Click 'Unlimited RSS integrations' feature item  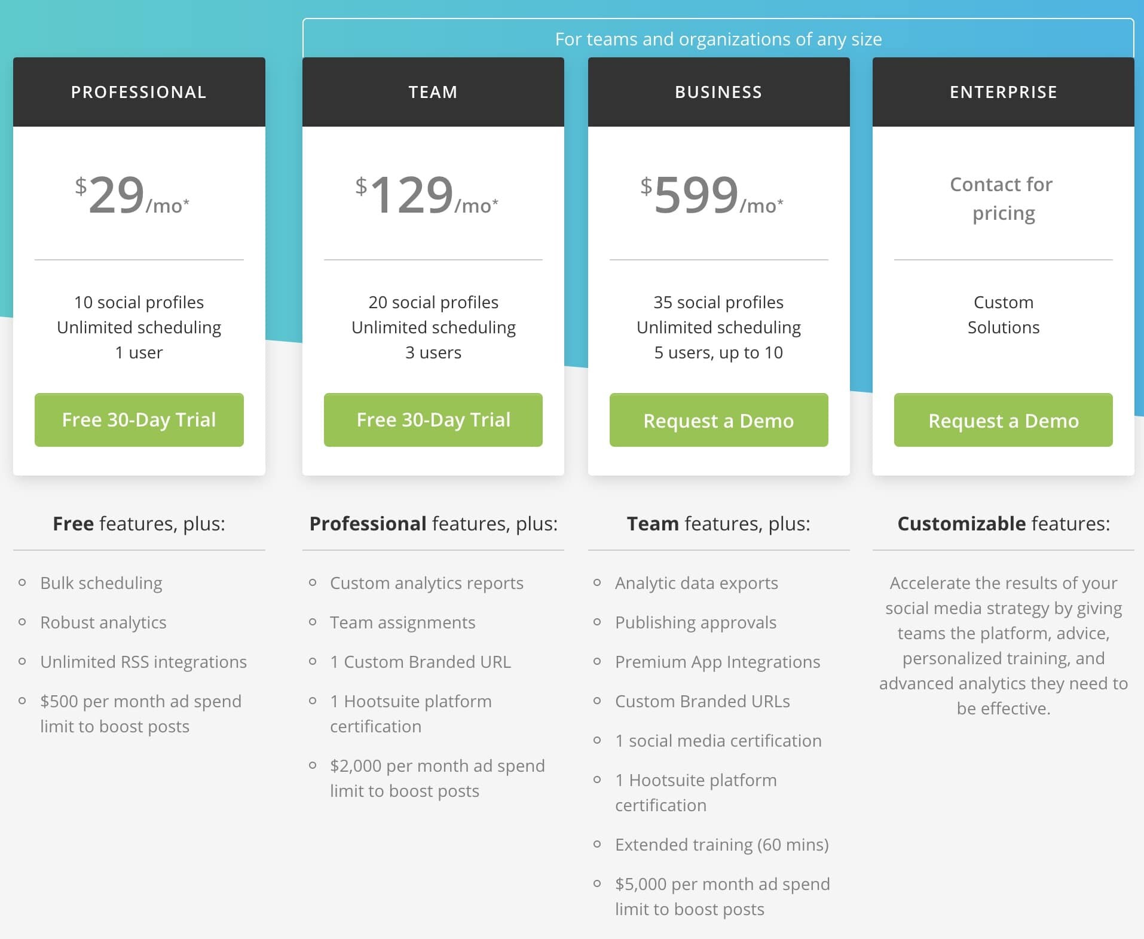tap(143, 662)
